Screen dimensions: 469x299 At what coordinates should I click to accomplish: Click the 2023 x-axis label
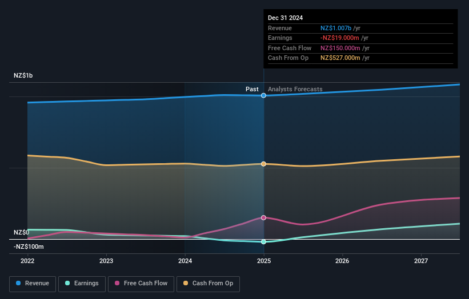(x=106, y=261)
